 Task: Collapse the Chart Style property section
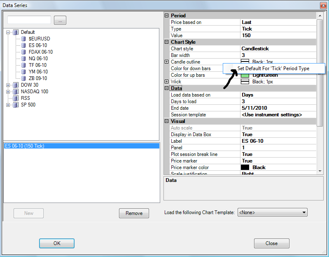tap(167, 42)
